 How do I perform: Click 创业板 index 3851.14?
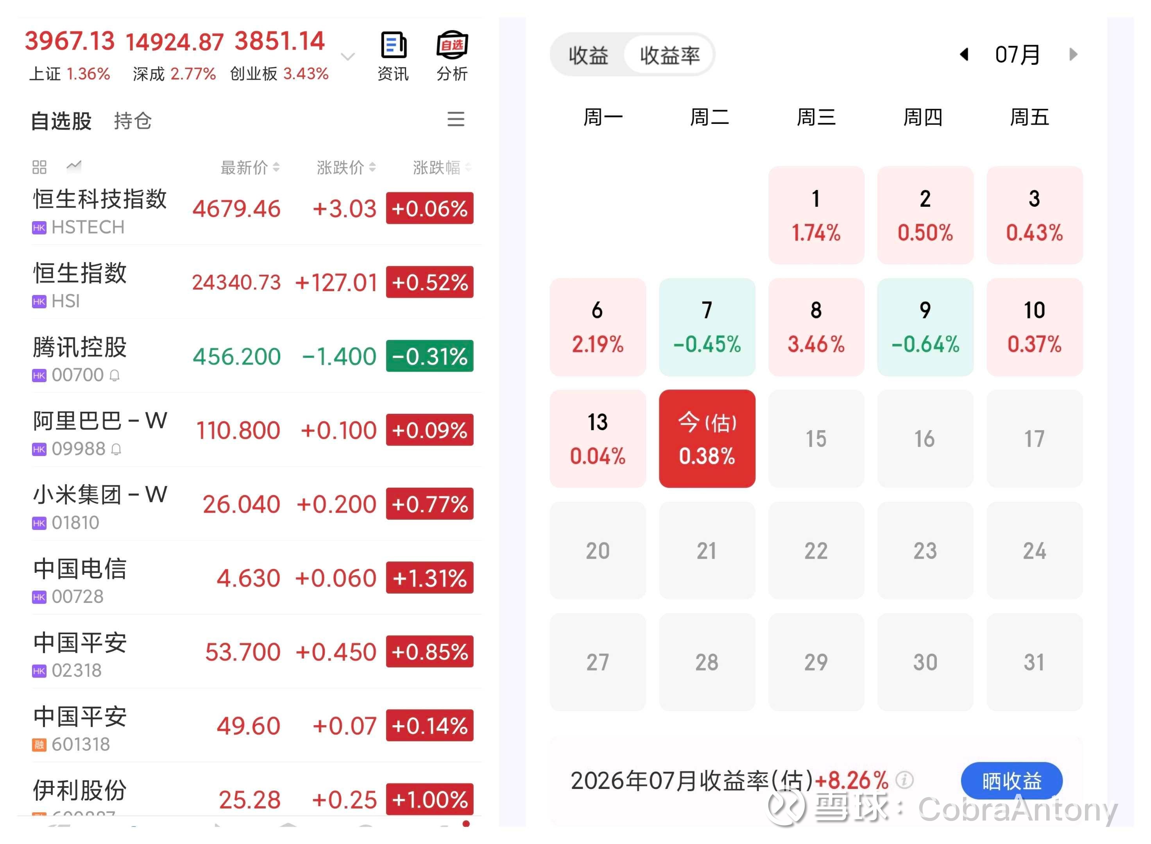click(x=279, y=55)
